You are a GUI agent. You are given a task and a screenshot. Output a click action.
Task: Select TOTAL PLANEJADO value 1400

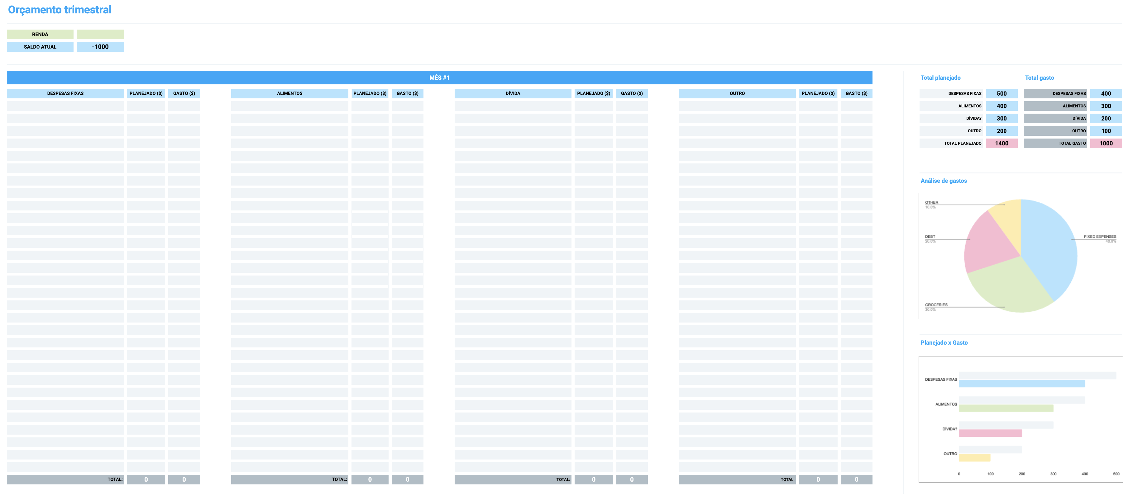click(1002, 143)
